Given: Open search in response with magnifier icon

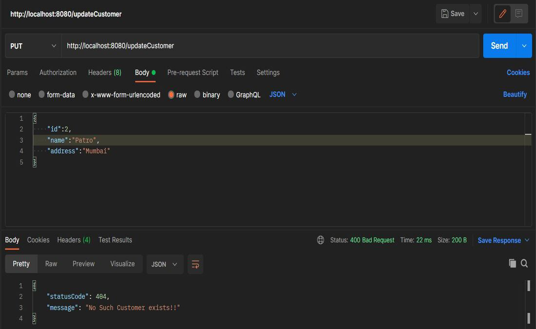Looking at the screenshot, I should [x=524, y=263].
